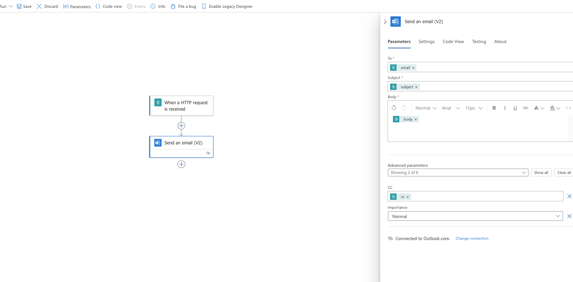The width and height of the screenshot is (573, 282).
Task: Open the Code View tab
Action: [453, 42]
